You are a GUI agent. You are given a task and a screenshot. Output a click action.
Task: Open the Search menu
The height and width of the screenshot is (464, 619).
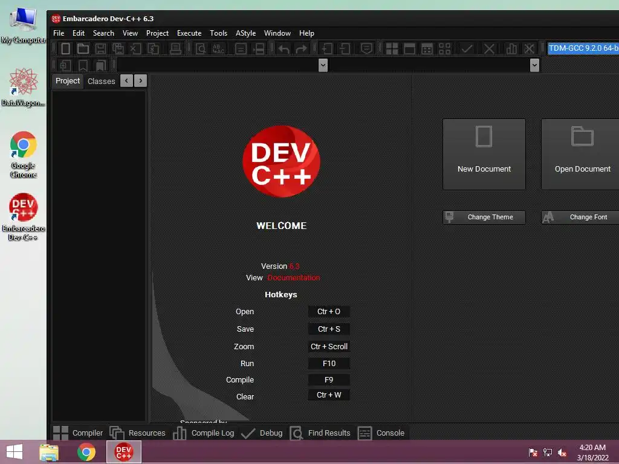pyautogui.click(x=103, y=33)
